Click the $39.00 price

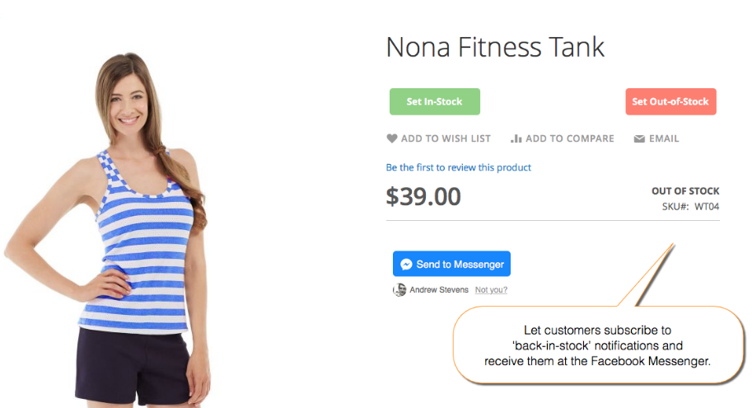coord(423,197)
